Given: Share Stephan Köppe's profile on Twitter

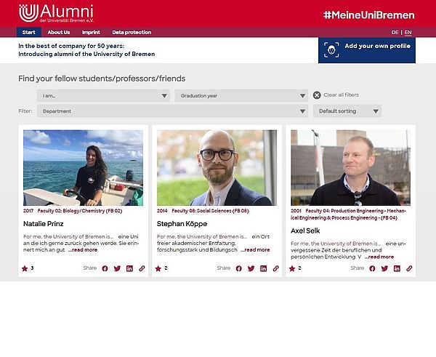Looking at the screenshot, I should [x=251, y=268].
